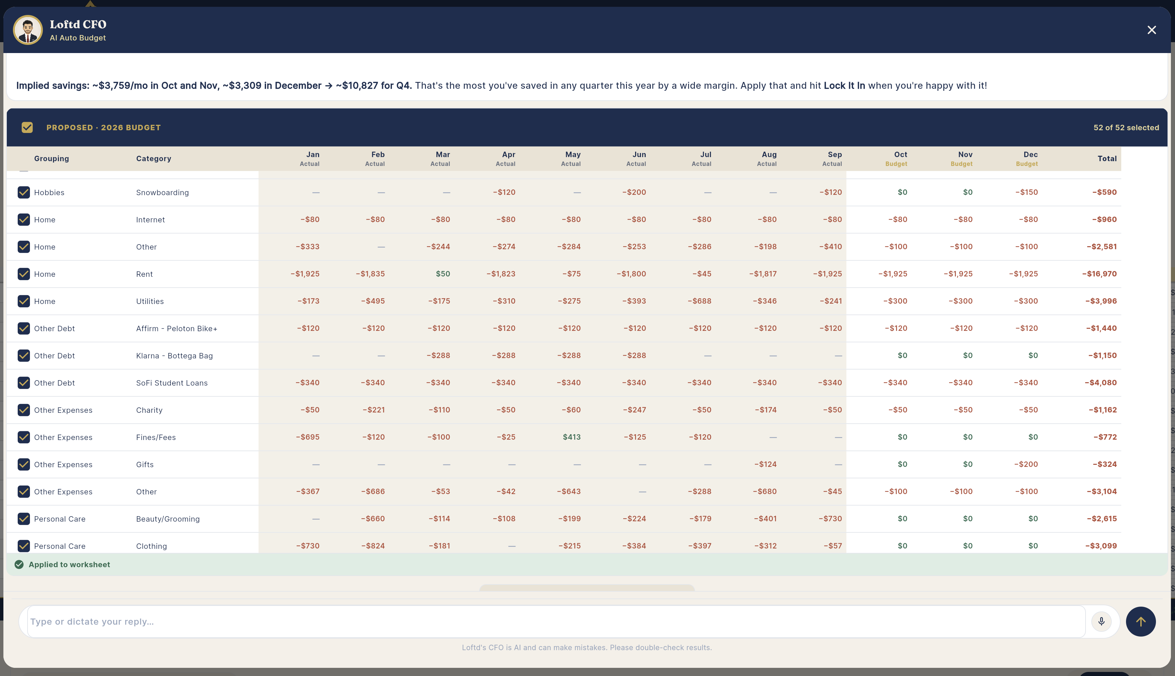Toggle the select-all Proposed 2026 Budget checkbox
This screenshot has height=676, width=1175.
click(x=28, y=127)
